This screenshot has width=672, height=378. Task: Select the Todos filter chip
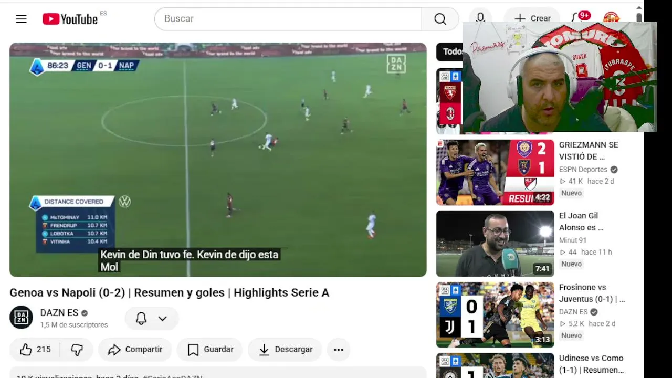(450, 51)
